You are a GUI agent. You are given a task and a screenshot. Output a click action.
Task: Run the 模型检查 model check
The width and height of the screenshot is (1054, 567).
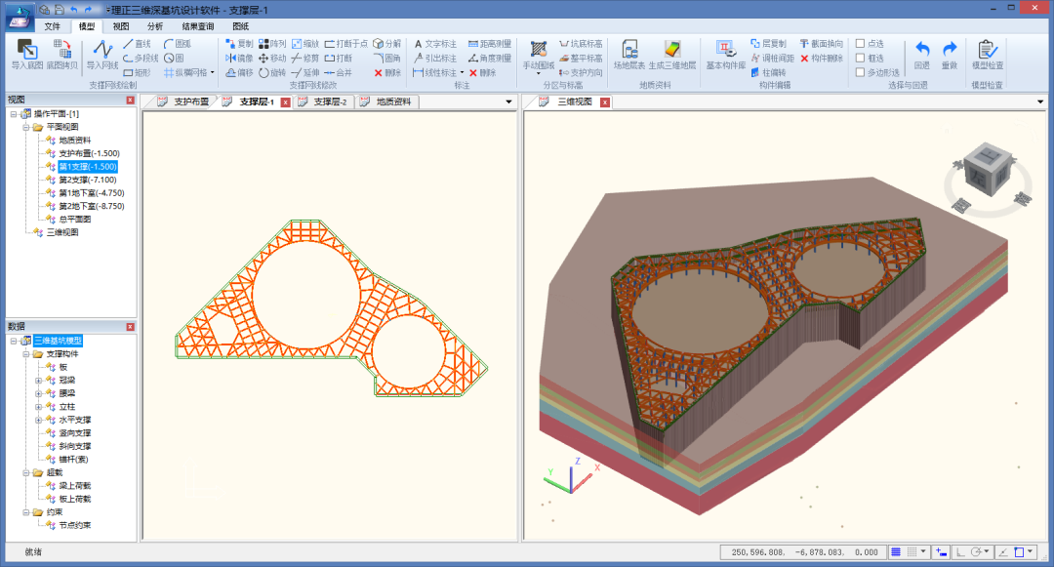click(986, 50)
